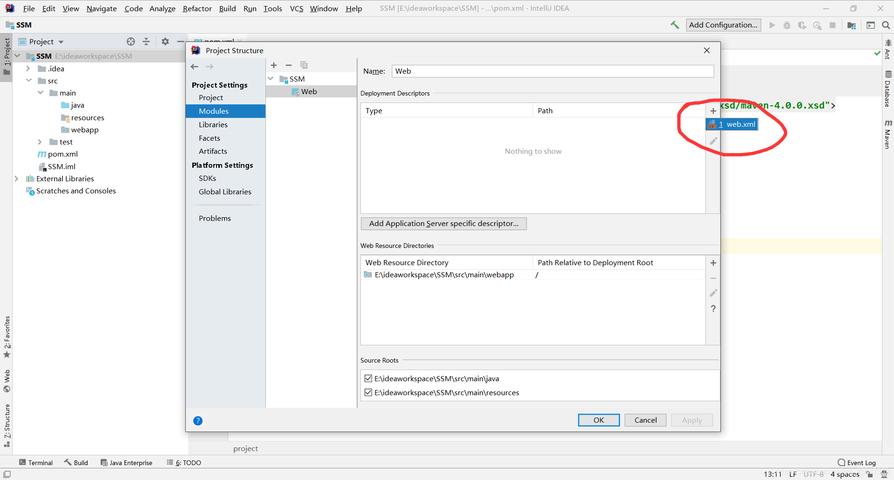Open the File menu
The image size is (894, 480).
click(x=29, y=8)
